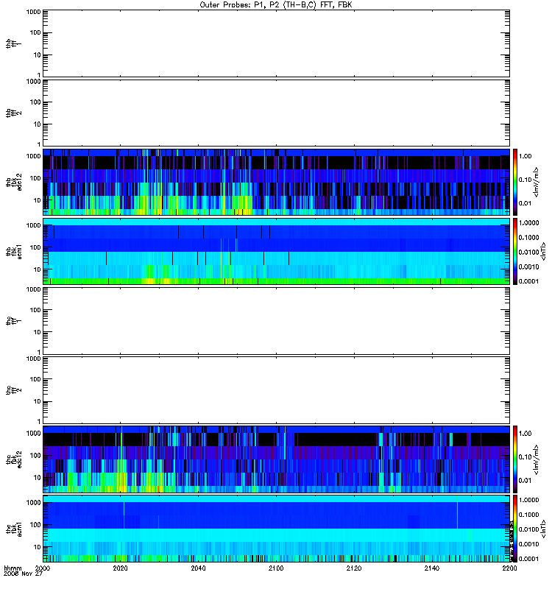Click the '<|mV/m|>' label beside thc edc12 colorbar
This screenshot has width=552, height=589.
pyautogui.click(x=537, y=459)
